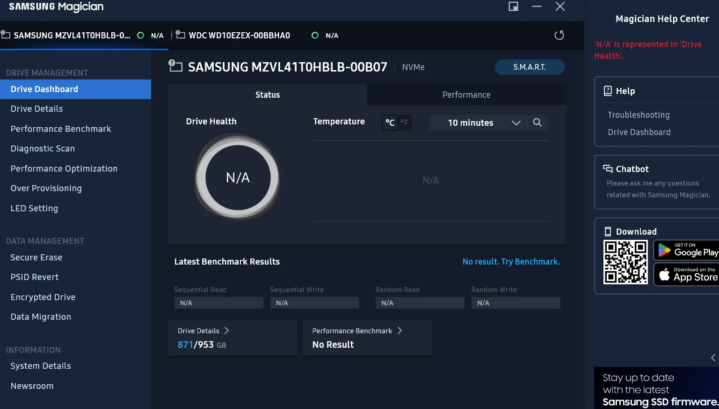Switch to the Performance tab

point(466,94)
